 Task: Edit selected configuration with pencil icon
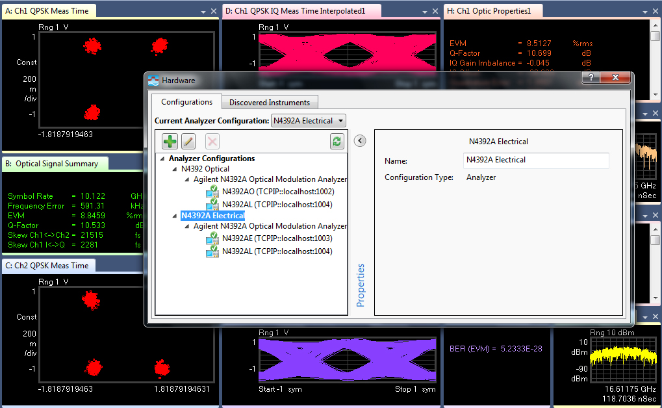click(x=188, y=142)
